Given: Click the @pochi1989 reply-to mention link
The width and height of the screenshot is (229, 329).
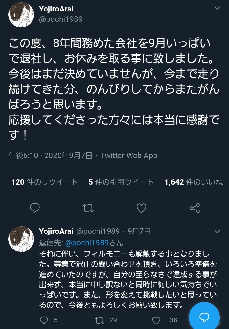Looking at the screenshot, I should click(x=87, y=243).
